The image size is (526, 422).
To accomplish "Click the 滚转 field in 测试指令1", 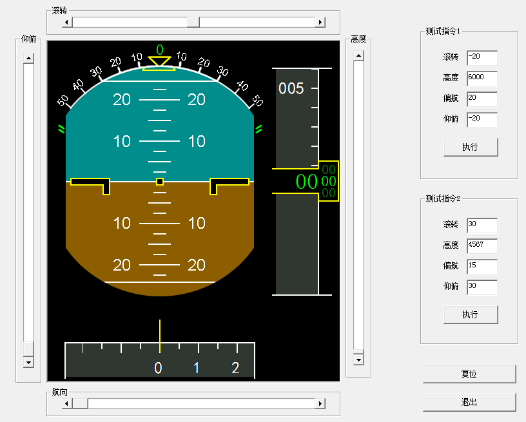I will tap(482, 58).
